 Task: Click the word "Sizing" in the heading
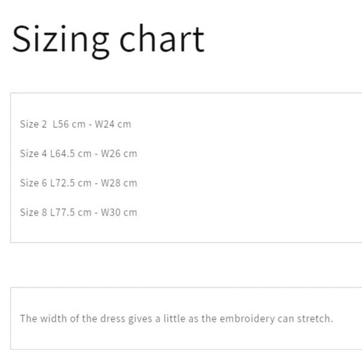[x=60, y=40]
